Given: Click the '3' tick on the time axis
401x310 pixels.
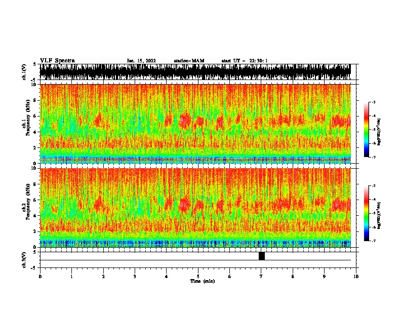Looking at the screenshot, I should tap(135, 277).
